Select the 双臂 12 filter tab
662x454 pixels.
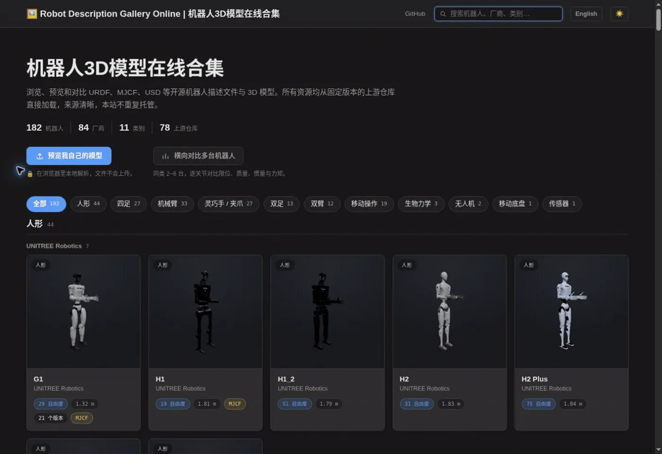coord(322,204)
